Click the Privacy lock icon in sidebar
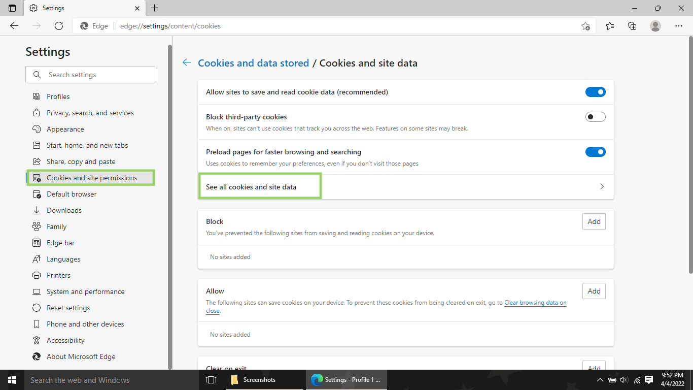Screen dimensions: 693x390 click(37, 113)
